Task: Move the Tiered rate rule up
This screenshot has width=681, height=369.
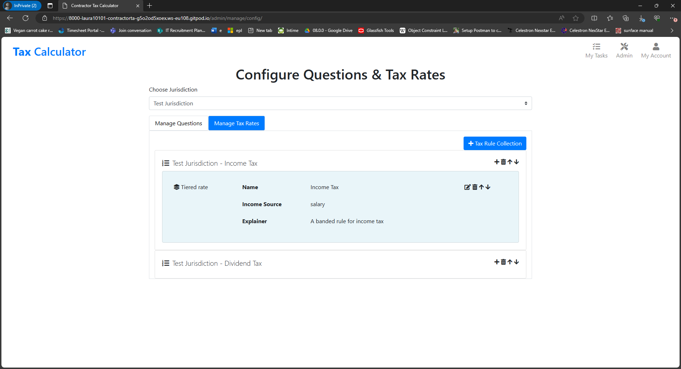Action: tap(481, 187)
